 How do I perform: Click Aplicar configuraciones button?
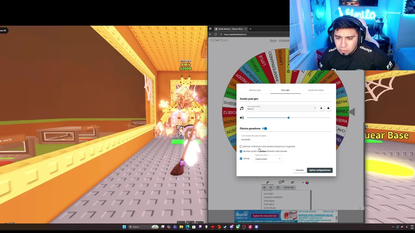[x=320, y=170]
